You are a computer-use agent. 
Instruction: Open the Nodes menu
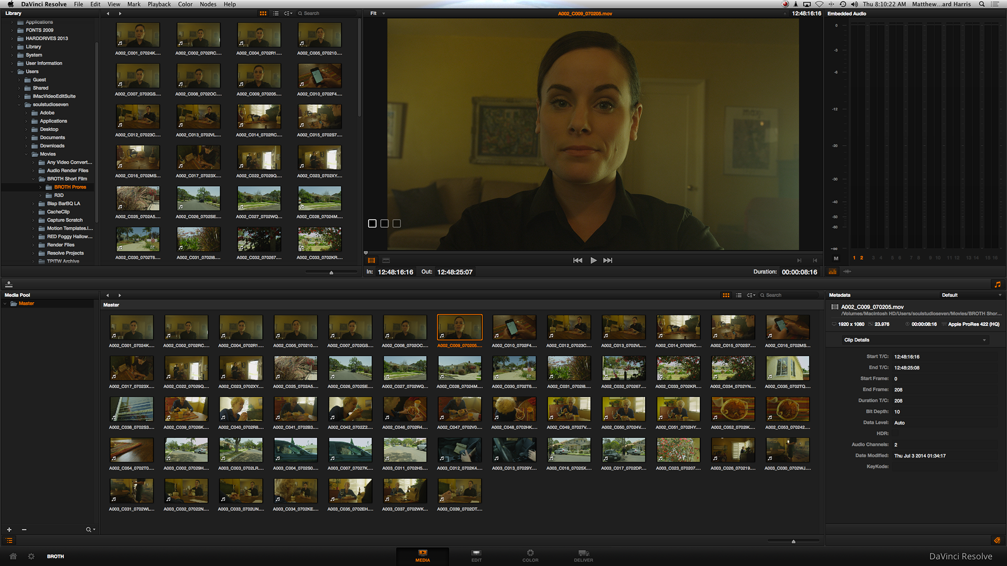pos(208,4)
